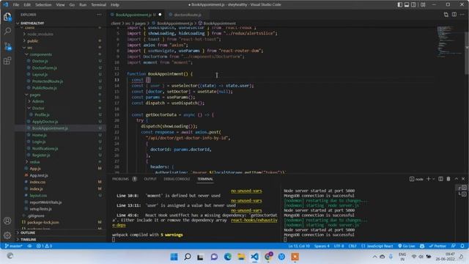Open Notifications.js in explorer
This screenshot has width=469, height=264.
point(45,148)
